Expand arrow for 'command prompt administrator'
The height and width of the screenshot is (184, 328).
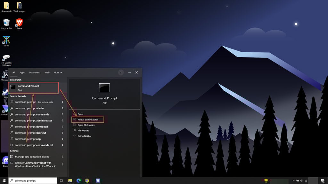click(62, 120)
